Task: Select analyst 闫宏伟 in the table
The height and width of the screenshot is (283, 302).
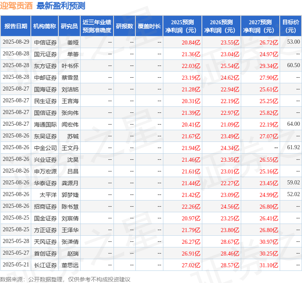Action: [x=70, y=124]
